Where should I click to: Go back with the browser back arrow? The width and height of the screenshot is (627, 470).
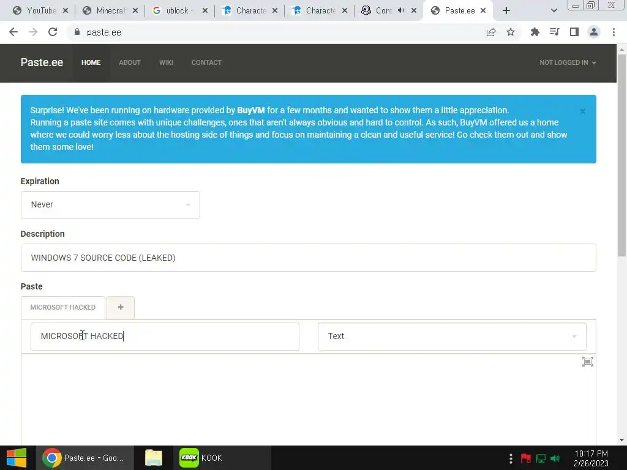pos(13,32)
